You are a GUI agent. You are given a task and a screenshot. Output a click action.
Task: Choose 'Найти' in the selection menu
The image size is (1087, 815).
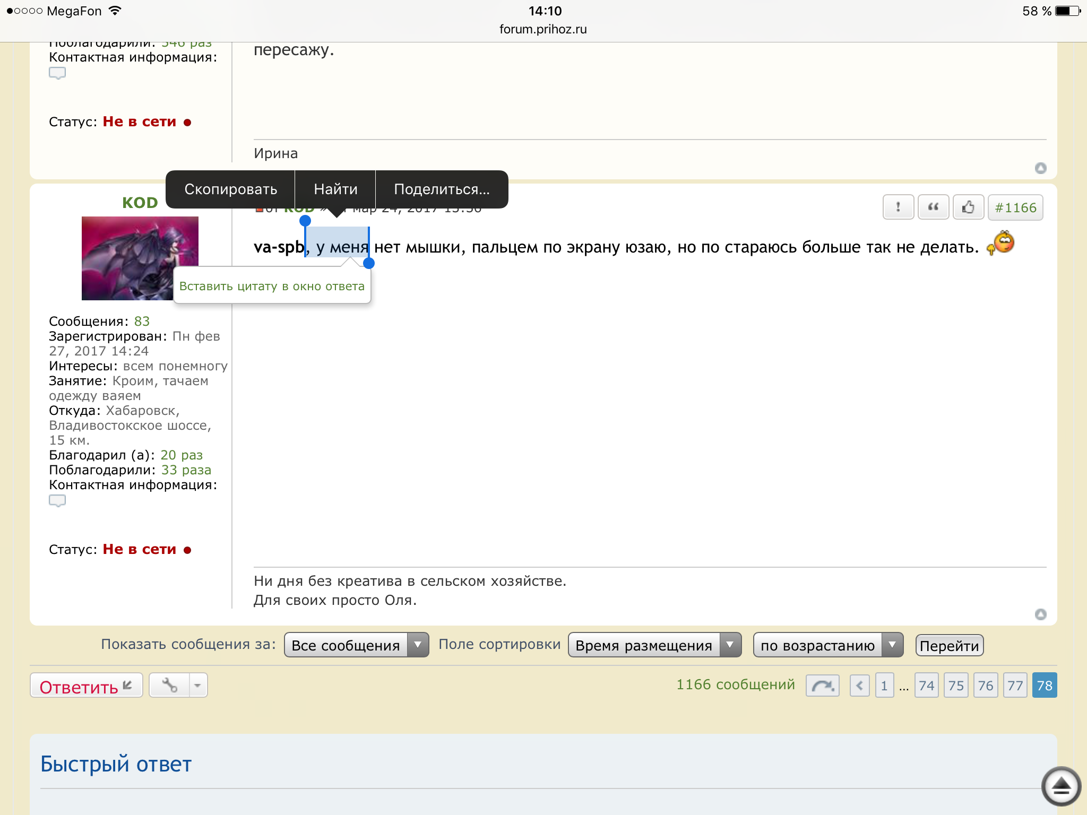coord(335,189)
